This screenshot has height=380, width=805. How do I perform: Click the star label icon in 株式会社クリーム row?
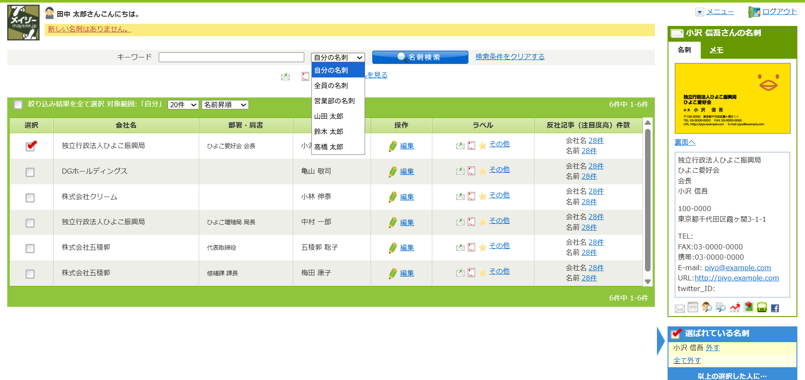(482, 197)
